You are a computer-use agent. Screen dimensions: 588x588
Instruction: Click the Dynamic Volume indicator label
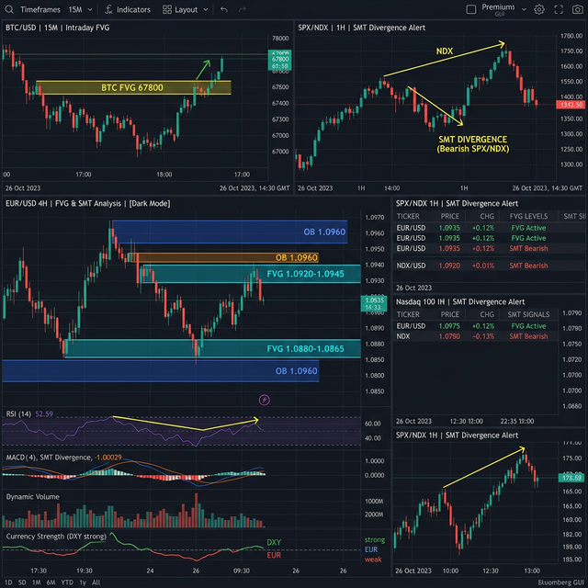click(x=33, y=496)
